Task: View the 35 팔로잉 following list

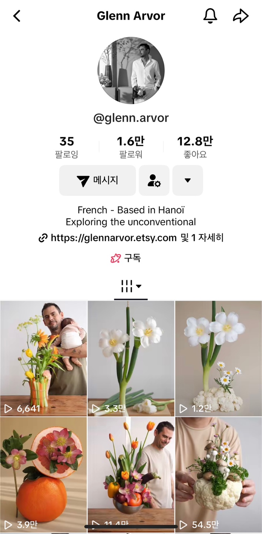Action: (67, 147)
